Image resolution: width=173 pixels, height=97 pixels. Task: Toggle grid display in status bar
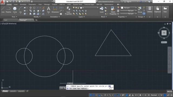coord(91,95)
